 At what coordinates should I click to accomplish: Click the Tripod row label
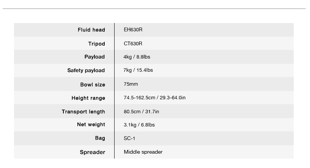coord(97,44)
